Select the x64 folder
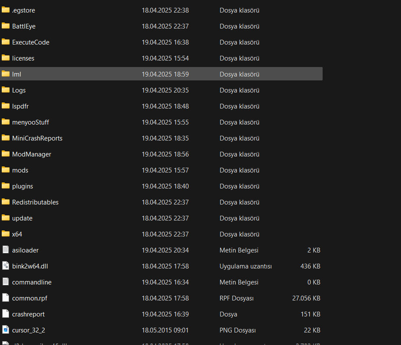The image size is (401, 345). pos(17,234)
